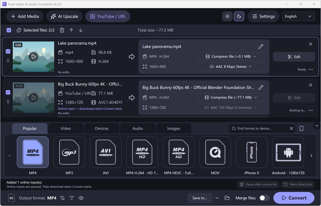This screenshot has width=321, height=206.
Task: Choose the iPhone X device preset
Action: (x=252, y=152)
